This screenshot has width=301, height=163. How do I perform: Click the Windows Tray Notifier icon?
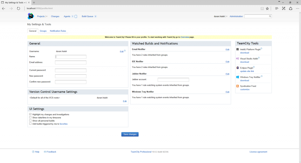point(238,77)
